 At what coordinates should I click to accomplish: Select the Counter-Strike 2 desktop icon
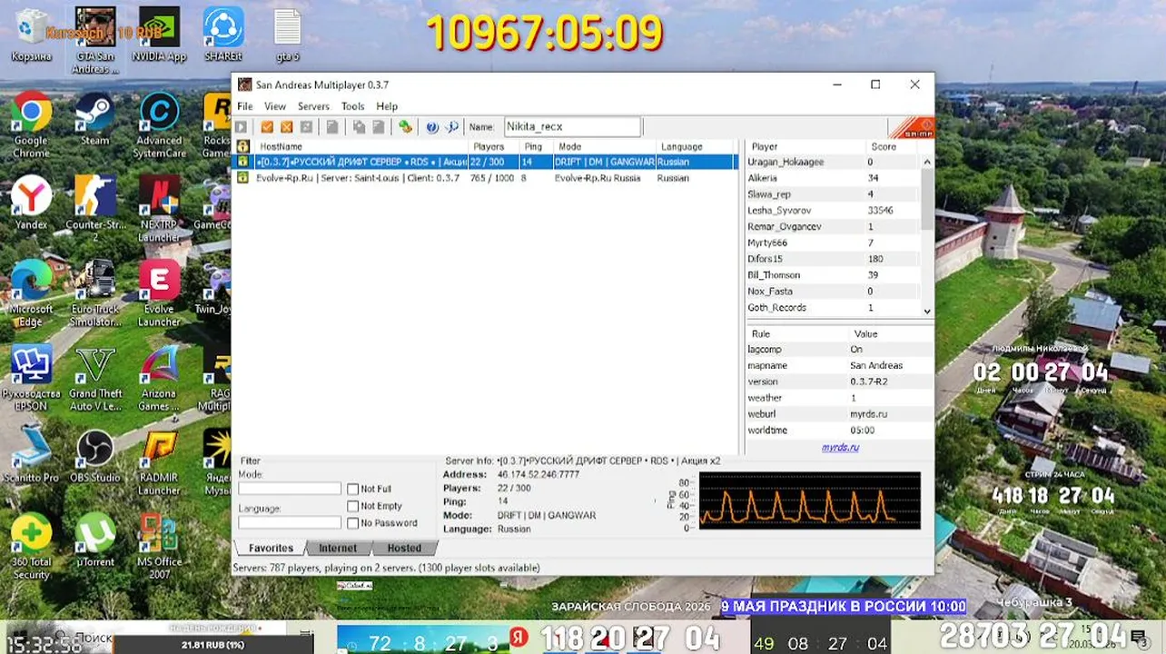tap(94, 209)
